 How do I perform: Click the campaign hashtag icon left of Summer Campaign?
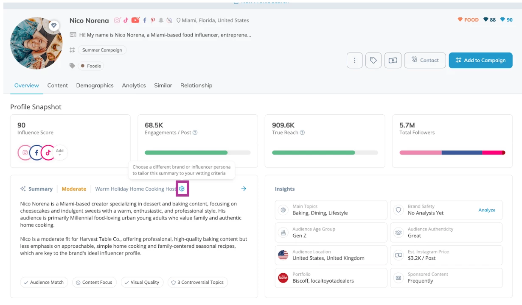pyautogui.click(x=73, y=50)
